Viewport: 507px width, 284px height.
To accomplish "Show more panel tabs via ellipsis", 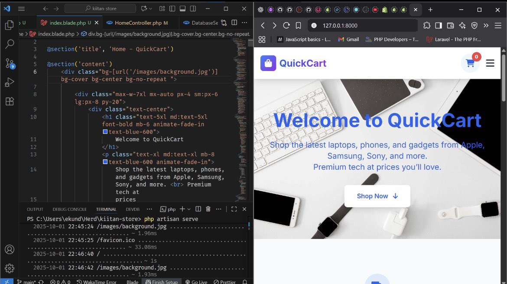I will (x=149, y=209).
